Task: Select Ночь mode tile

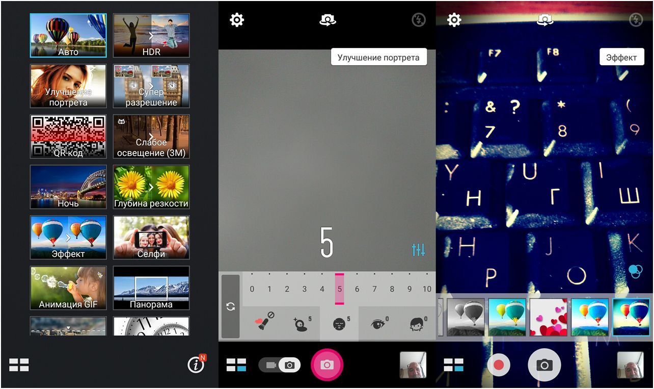Action: [x=68, y=187]
